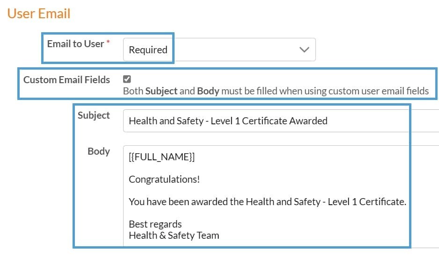Click the Congratulations! line in body
This screenshot has height=257, width=439.
[x=164, y=179]
